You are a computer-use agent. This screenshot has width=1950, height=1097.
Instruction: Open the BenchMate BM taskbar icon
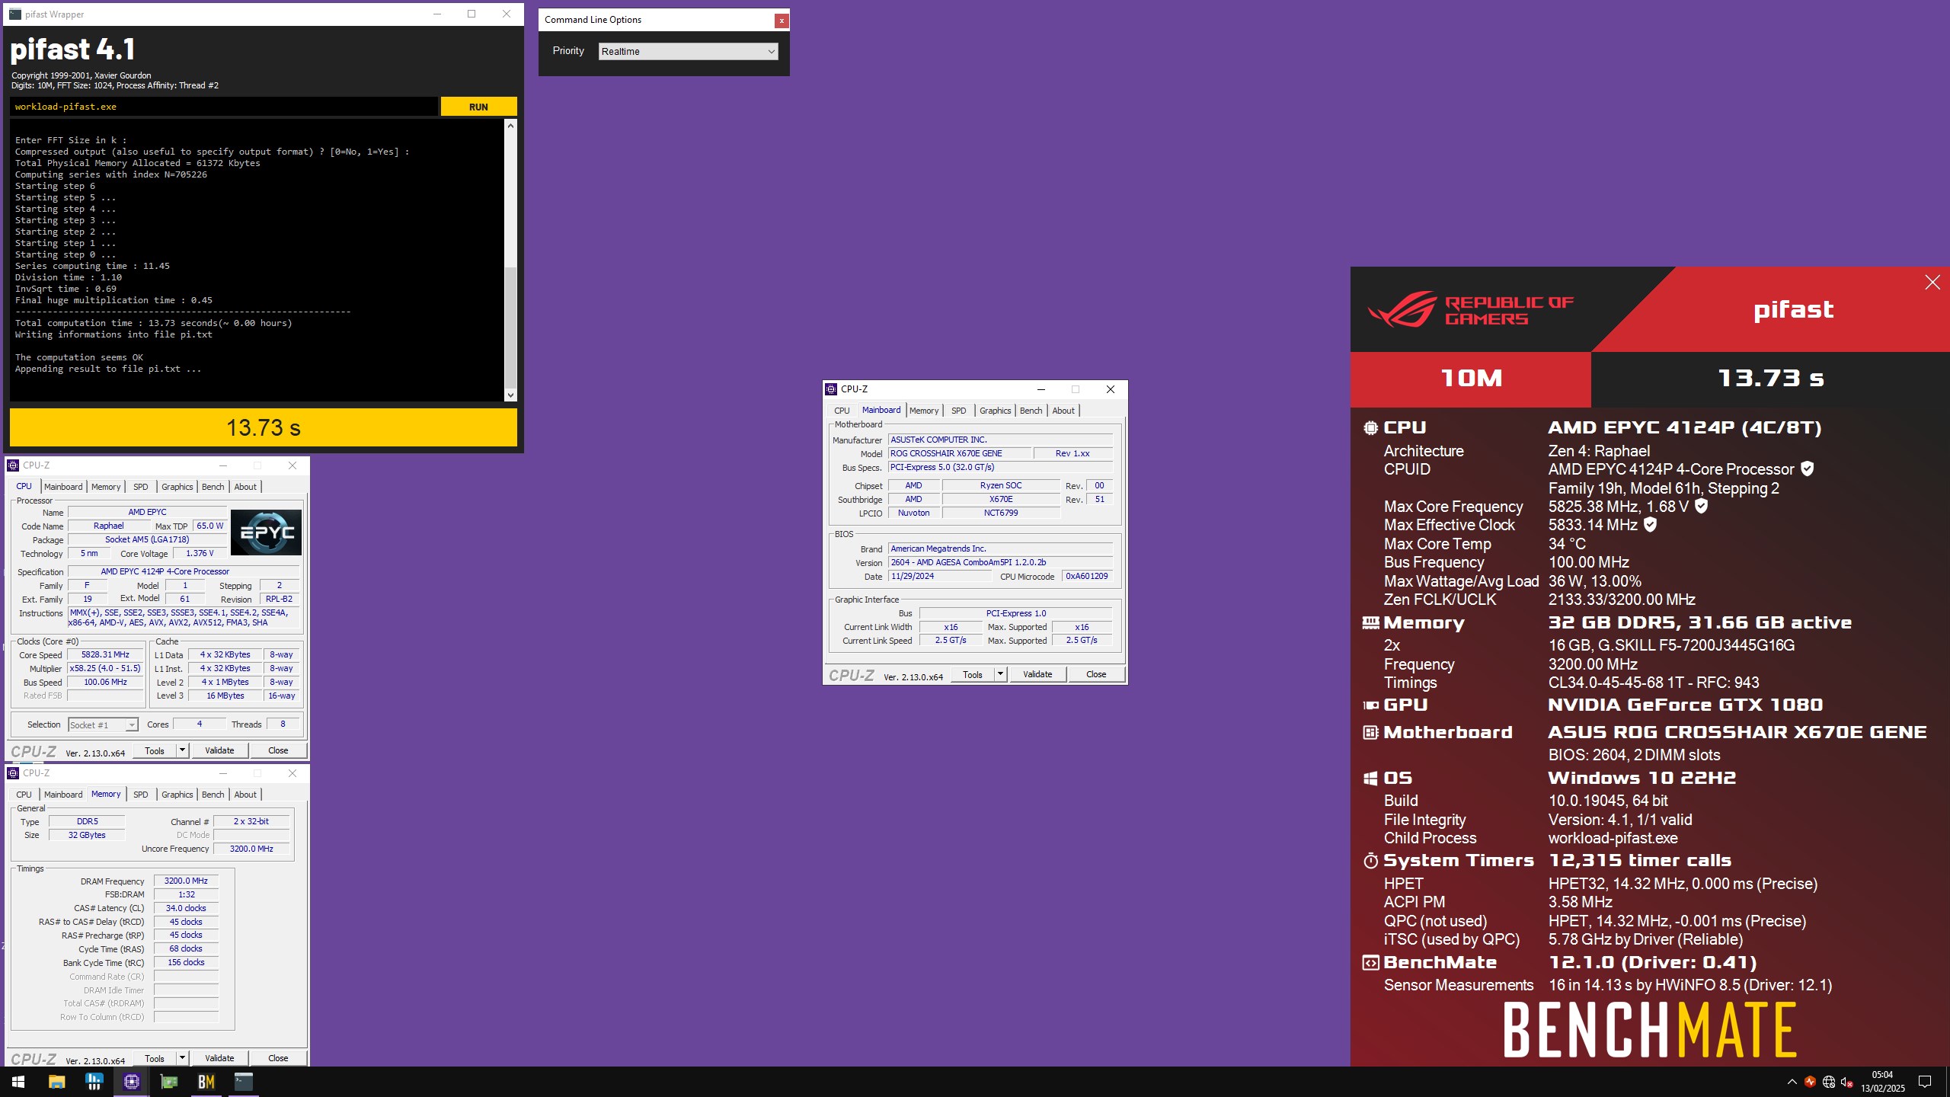pyautogui.click(x=206, y=1082)
